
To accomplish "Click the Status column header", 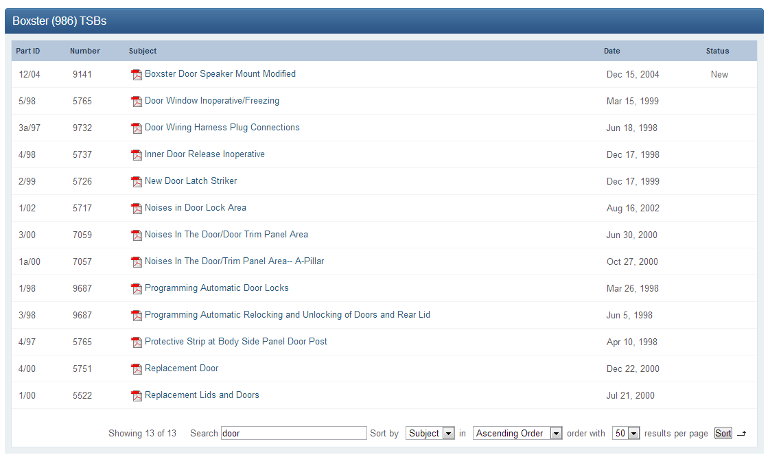I will (x=717, y=51).
